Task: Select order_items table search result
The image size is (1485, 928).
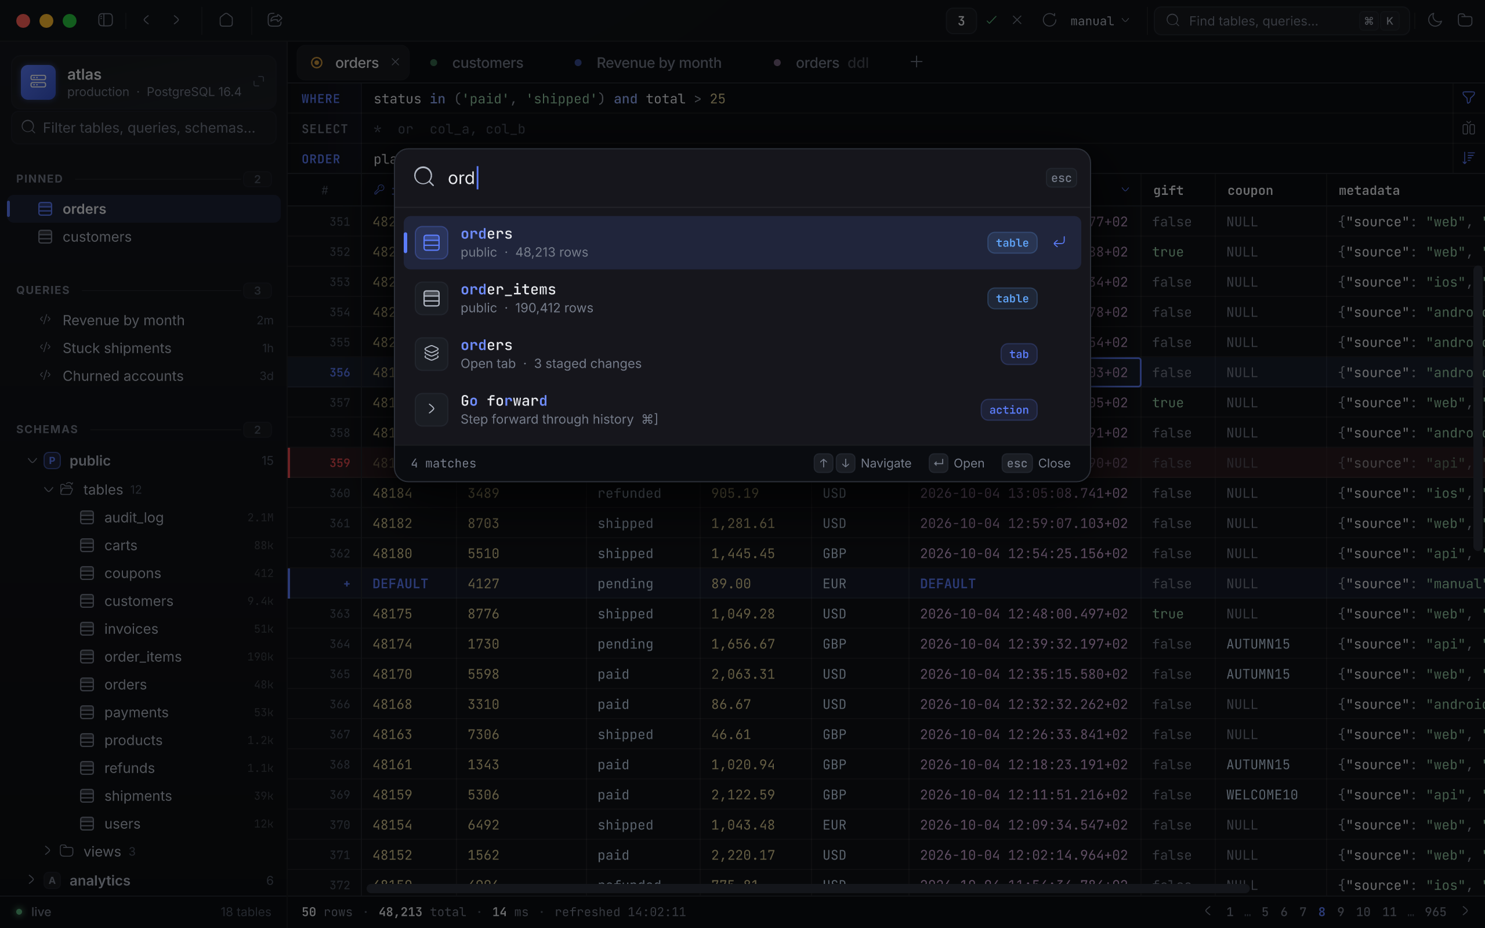Action: [742, 298]
